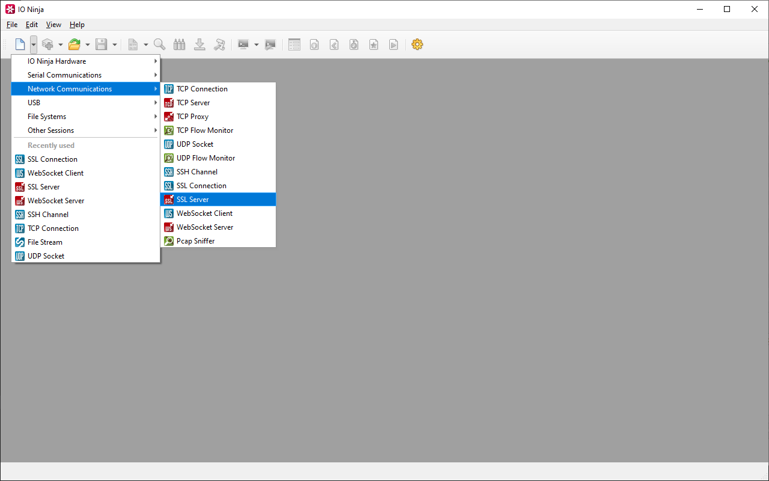Expand the IO Ninja Hardware submenu
Screen dimensions: 769x481
(x=86, y=61)
